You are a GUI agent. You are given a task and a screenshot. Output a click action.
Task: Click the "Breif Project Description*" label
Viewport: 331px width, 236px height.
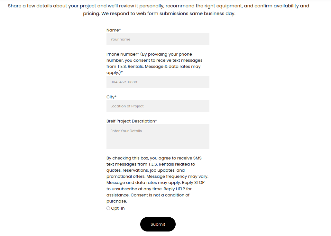pos(132,121)
